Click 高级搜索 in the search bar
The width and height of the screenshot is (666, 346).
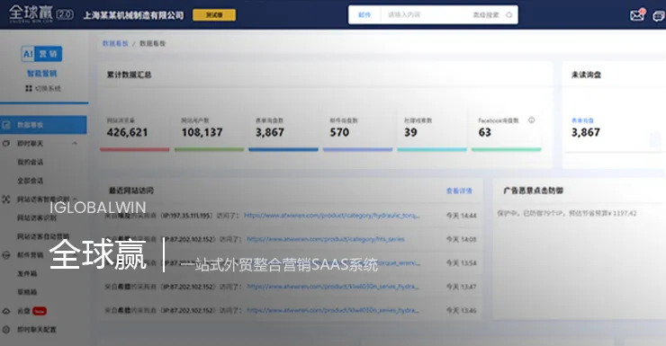click(x=486, y=15)
